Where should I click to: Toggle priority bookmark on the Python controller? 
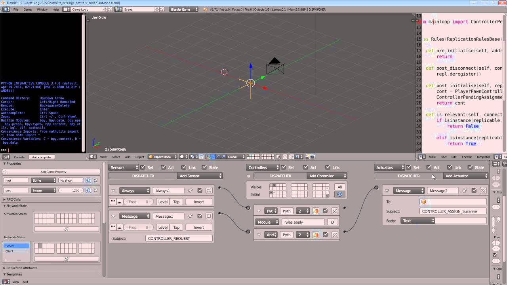pos(316,211)
